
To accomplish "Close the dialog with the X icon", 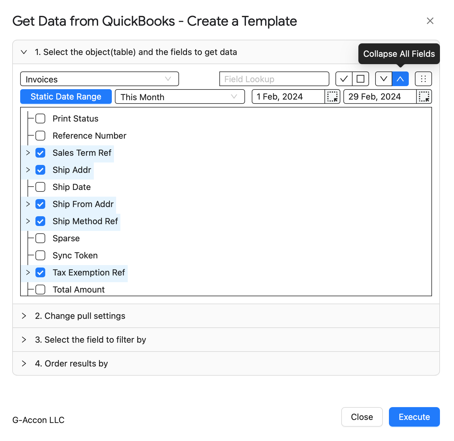I will [x=430, y=21].
